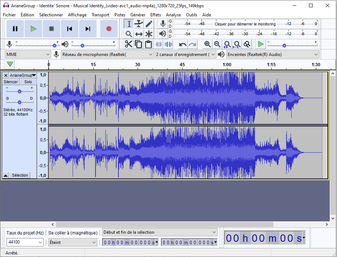This screenshot has height=257, width=337.
Task: Click the horizontal scrollbar thumb
Action: click(165, 224)
